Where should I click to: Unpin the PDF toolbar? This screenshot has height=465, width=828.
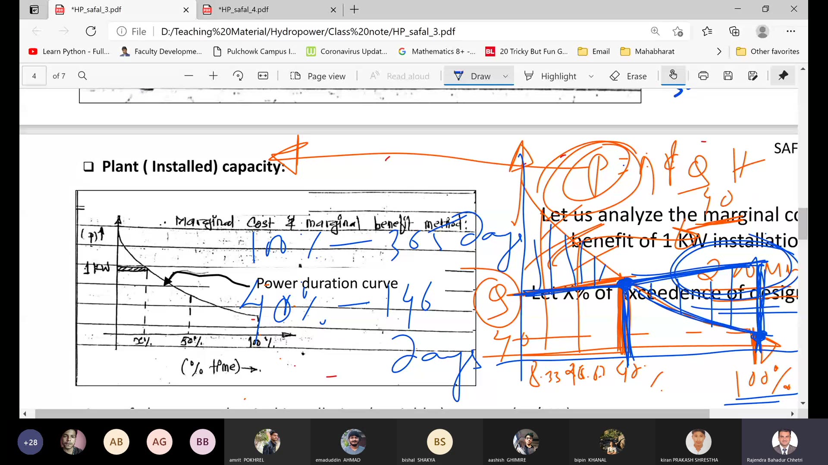click(x=783, y=76)
